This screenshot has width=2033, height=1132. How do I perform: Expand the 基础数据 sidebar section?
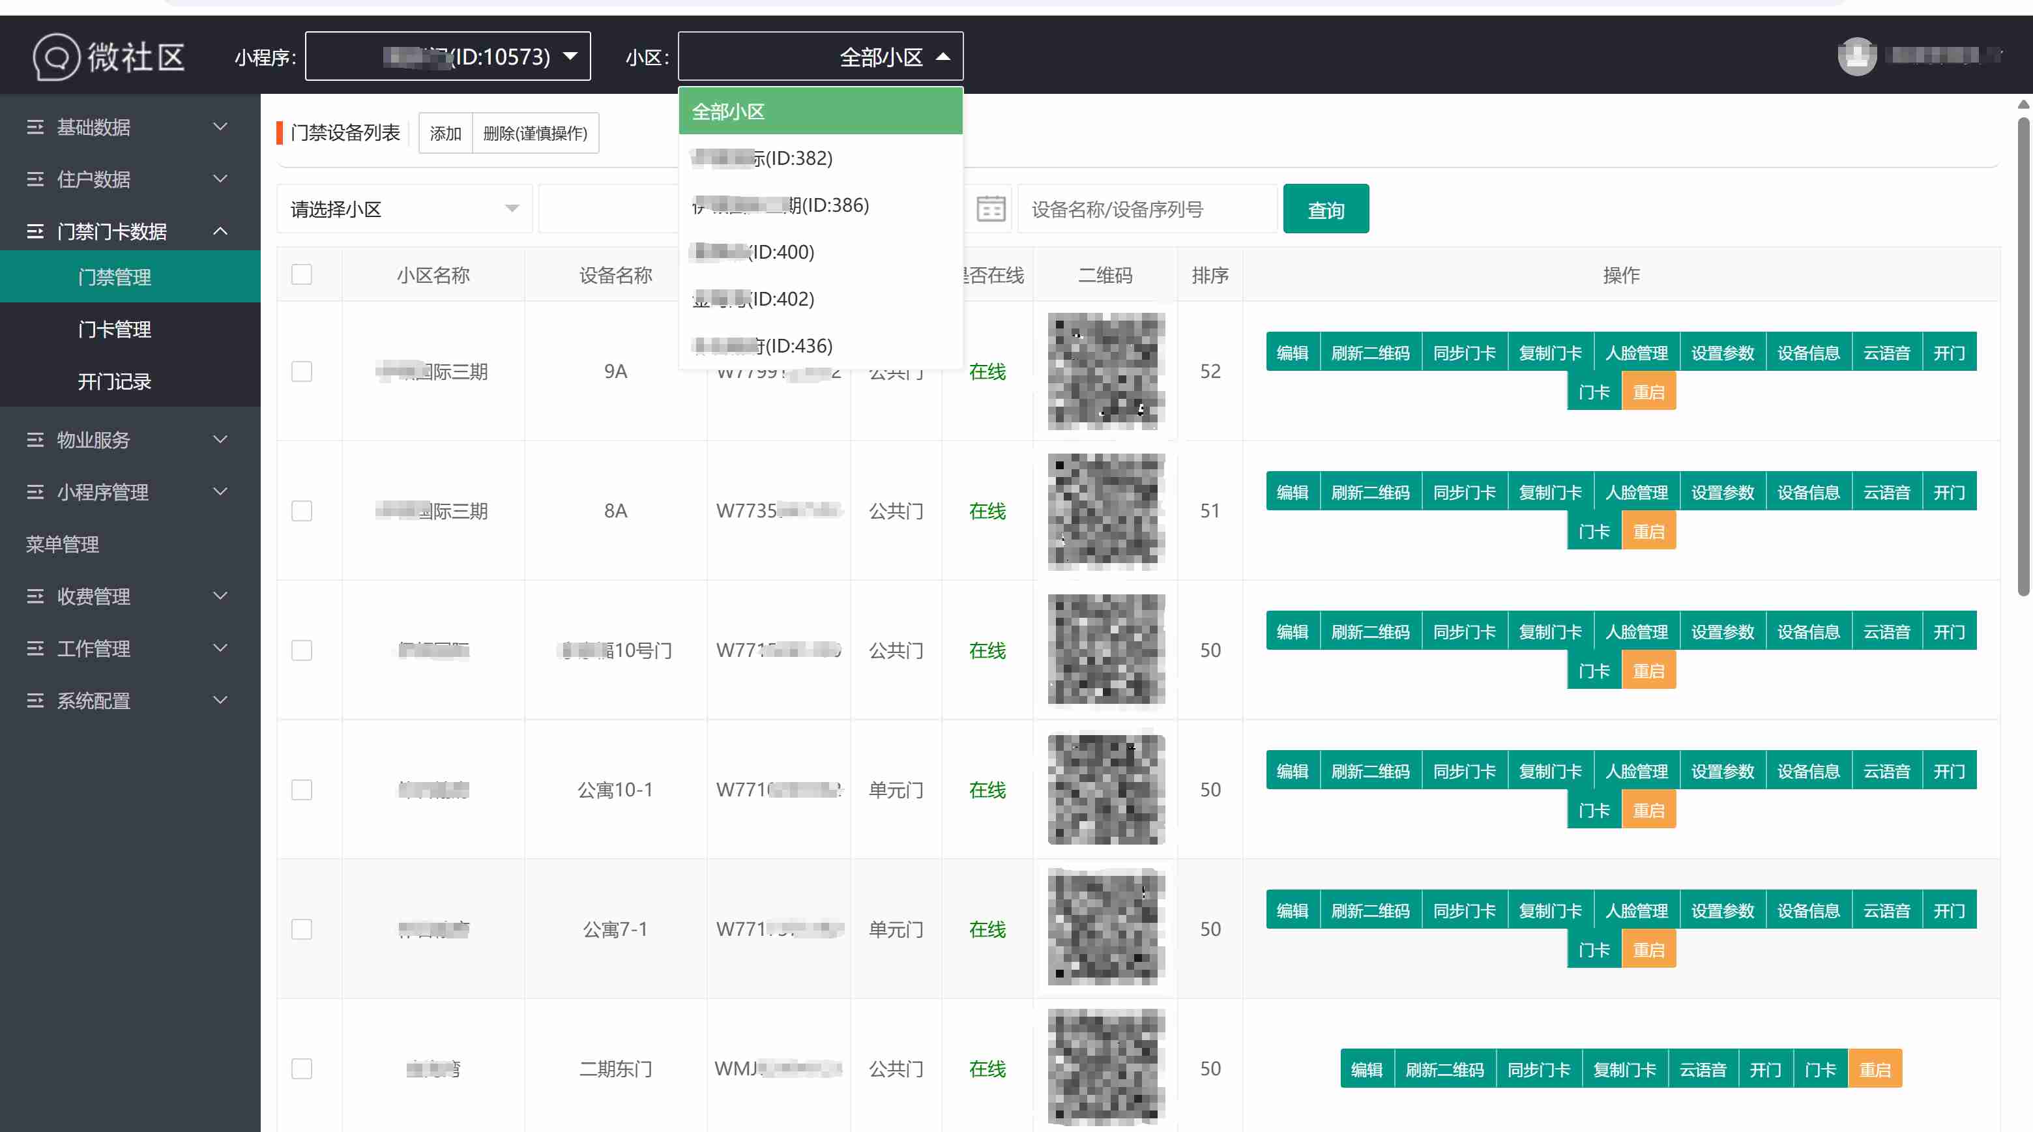click(x=220, y=127)
